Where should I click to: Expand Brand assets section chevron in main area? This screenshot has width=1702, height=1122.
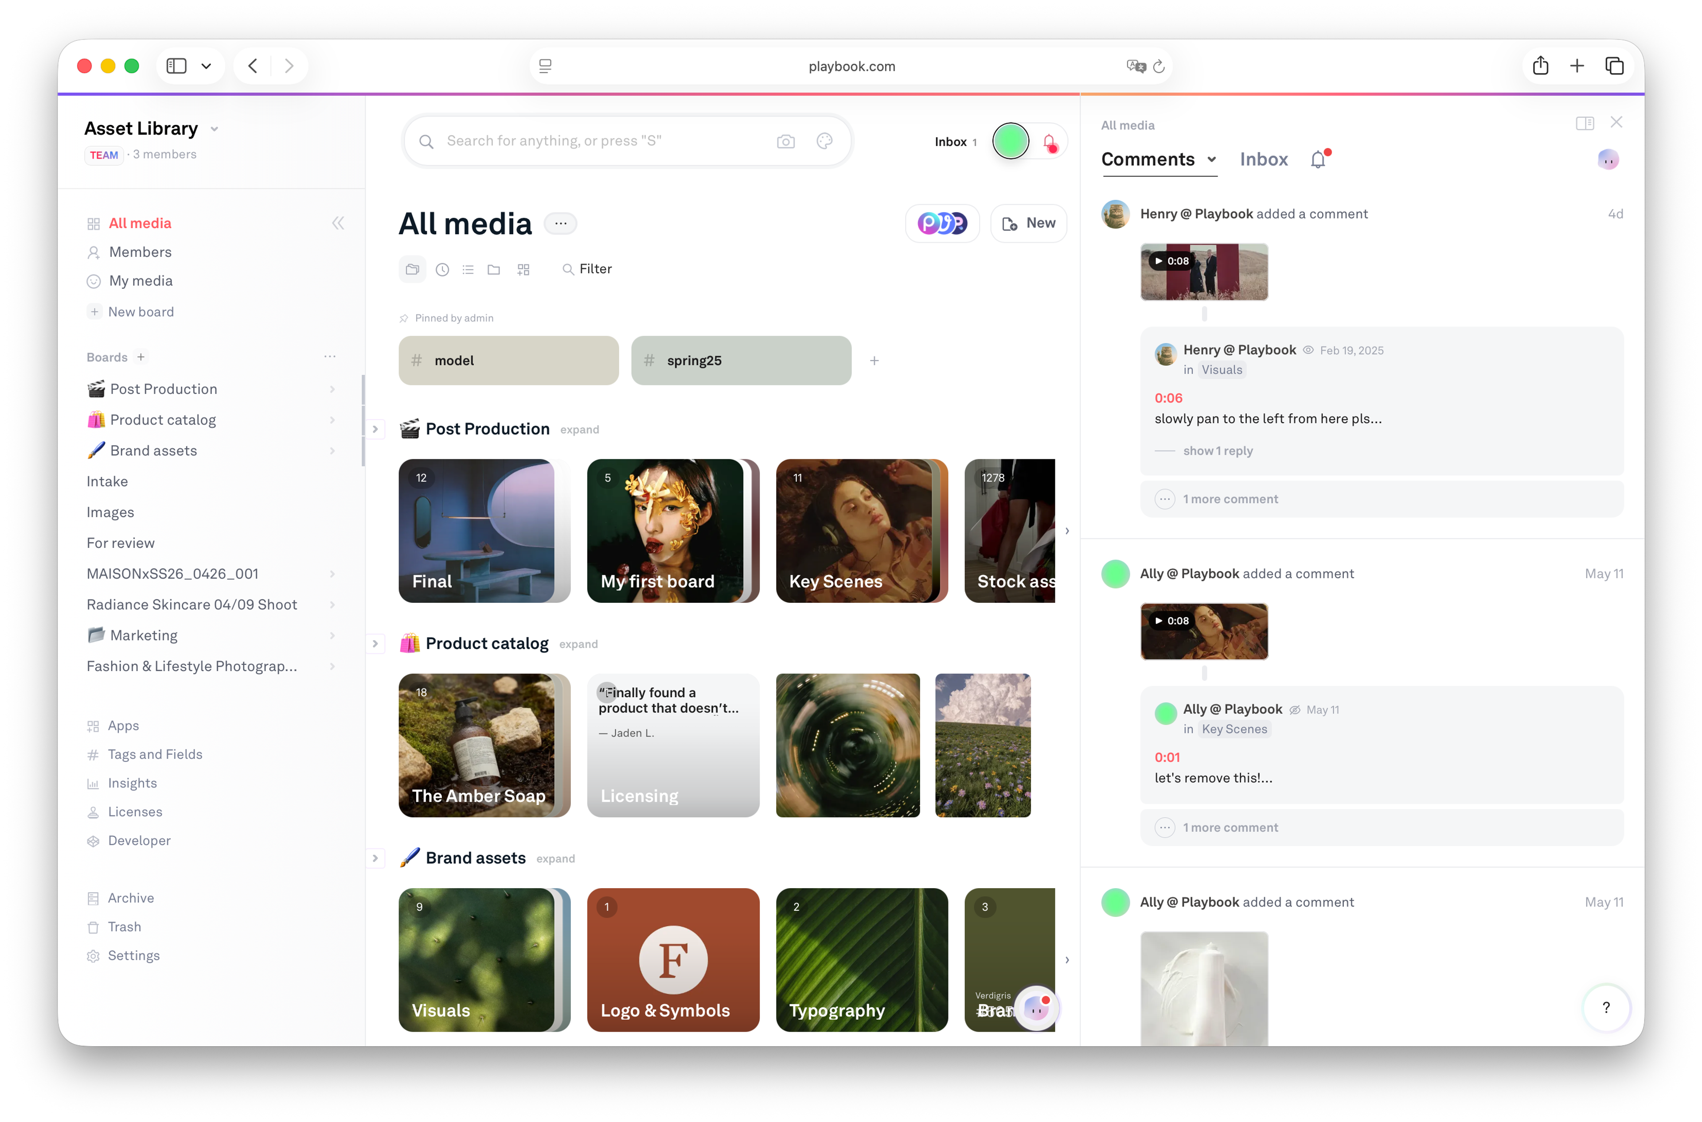375,858
